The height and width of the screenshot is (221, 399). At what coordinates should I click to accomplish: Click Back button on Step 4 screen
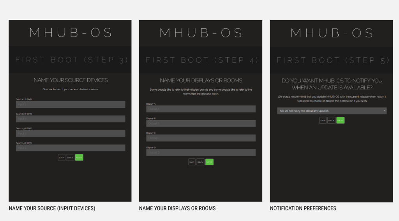(200, 162)
